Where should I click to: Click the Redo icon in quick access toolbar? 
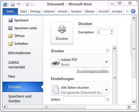(27, 4)
